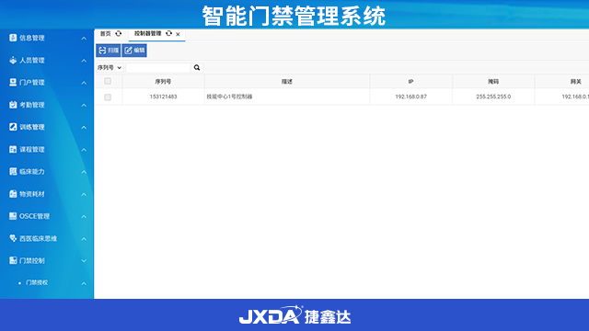Expand the 临床能力 menu chevron
The image size is (589, 331).
coord(84,172)
